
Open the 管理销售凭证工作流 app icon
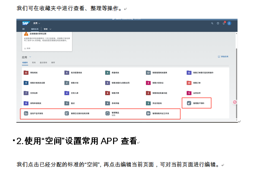tap(148, 114)
